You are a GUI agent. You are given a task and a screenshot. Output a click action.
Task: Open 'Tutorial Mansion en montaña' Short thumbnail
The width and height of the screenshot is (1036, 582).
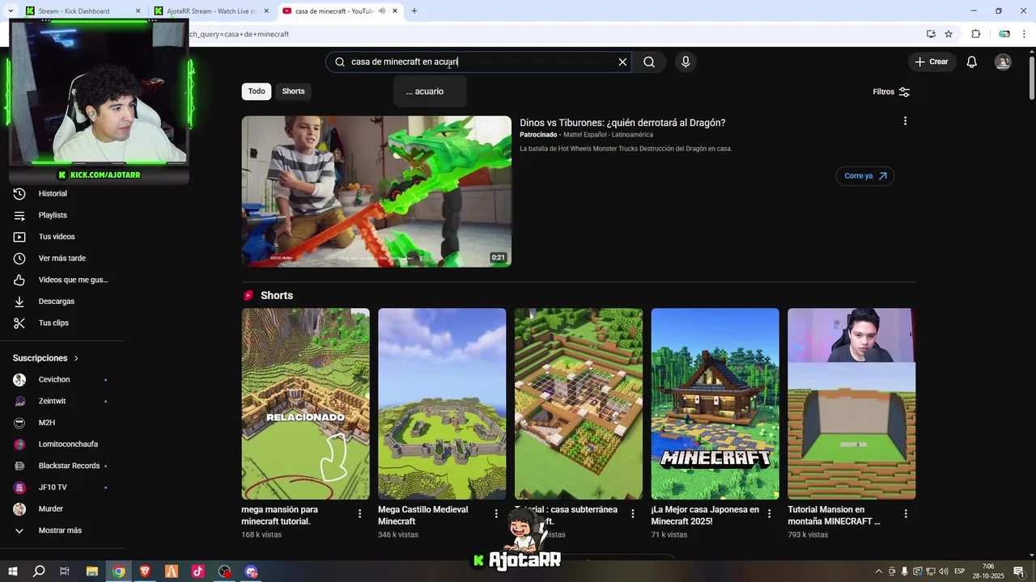coord(851,403)
